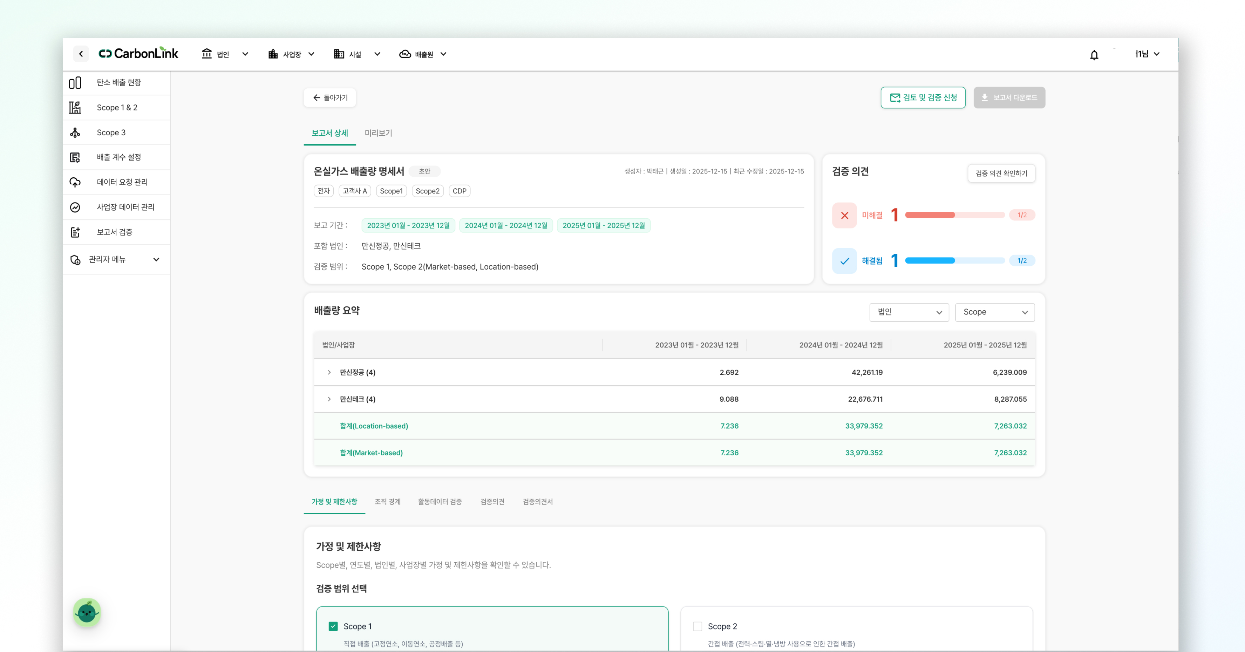Expand the 관리자 메뉴 chevron

tap(156, 259)
